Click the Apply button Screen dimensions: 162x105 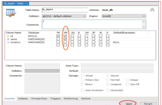(x=129, y=104)
